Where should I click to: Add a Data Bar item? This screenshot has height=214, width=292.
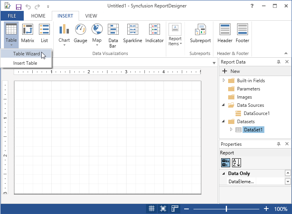pos(113,35)
